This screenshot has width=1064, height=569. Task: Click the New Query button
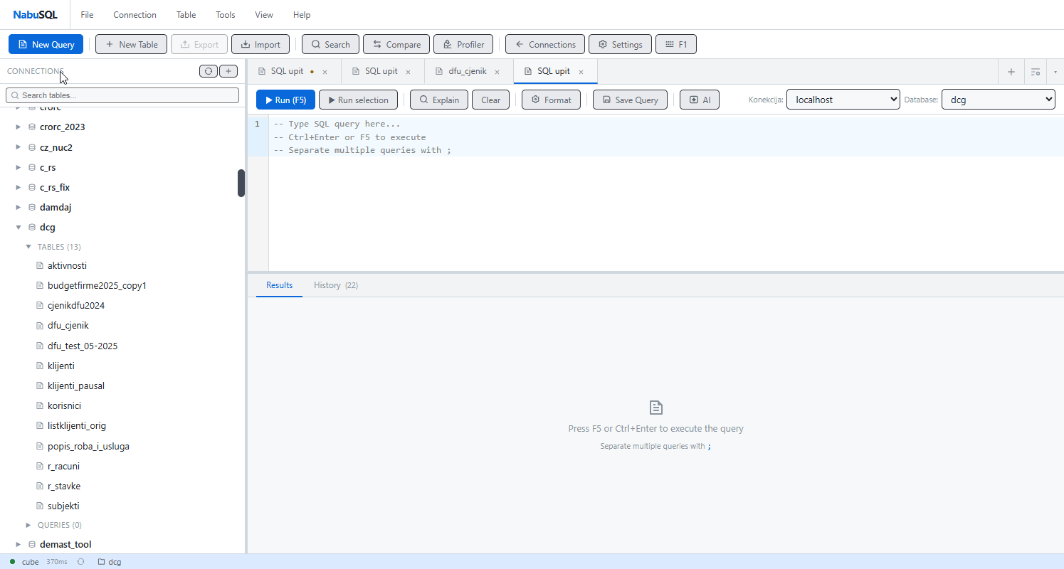[x=46, y=44]
